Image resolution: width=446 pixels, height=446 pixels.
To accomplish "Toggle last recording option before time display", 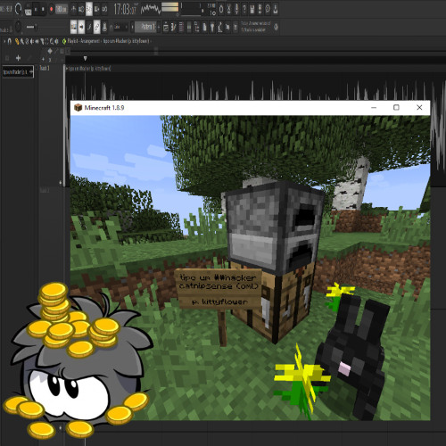I will click(104, 9).
